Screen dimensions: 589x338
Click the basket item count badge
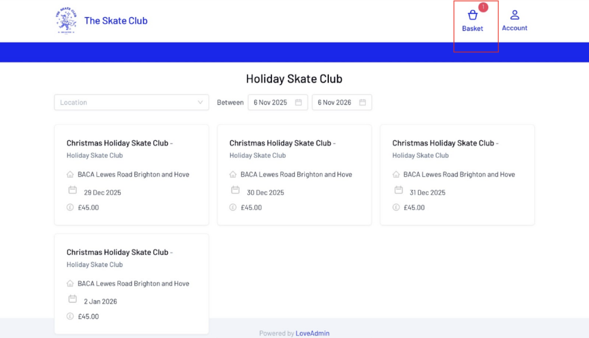click(x=483, y=7)
